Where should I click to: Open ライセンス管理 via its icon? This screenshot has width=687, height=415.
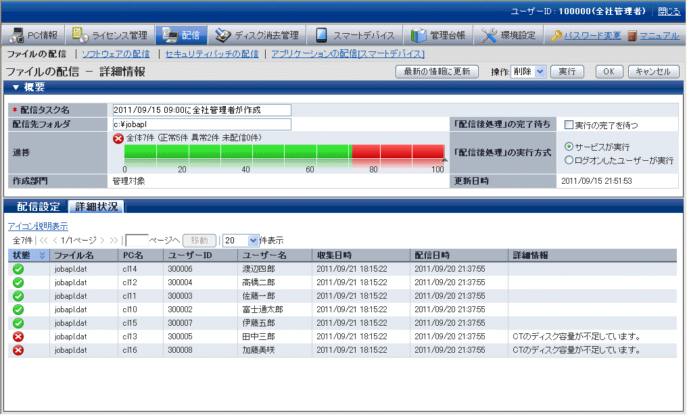80,35
